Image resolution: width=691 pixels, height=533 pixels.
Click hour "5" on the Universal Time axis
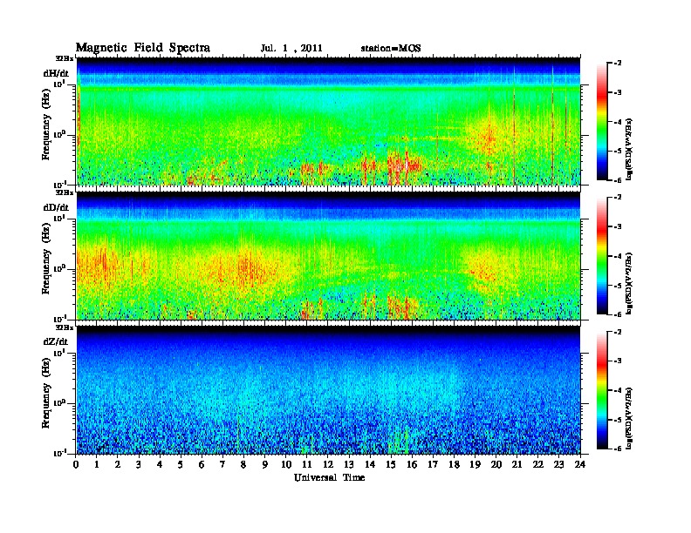click(181, 464)
